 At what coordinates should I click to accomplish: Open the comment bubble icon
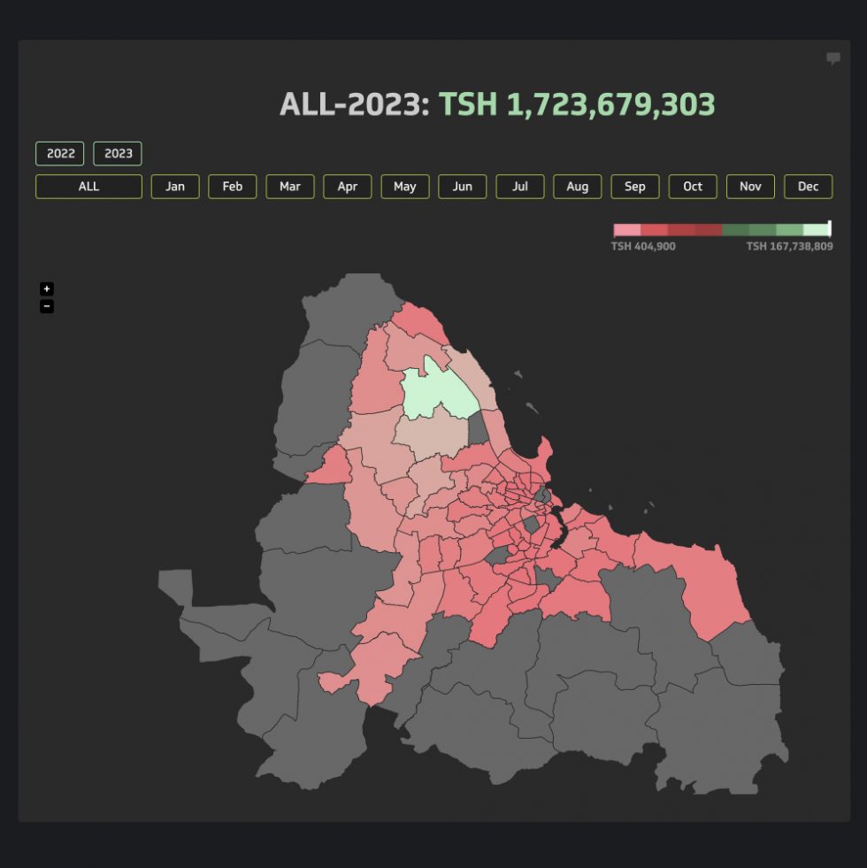tap(832, 58)
